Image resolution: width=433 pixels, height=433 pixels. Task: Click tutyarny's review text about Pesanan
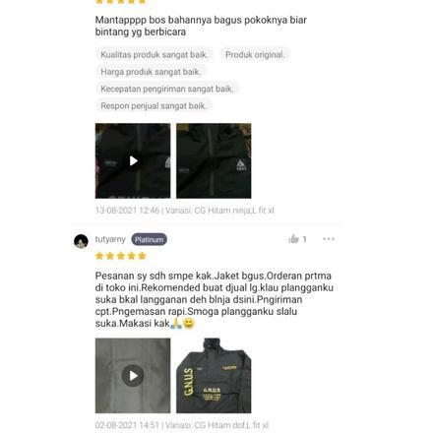[x=215, y=299]
